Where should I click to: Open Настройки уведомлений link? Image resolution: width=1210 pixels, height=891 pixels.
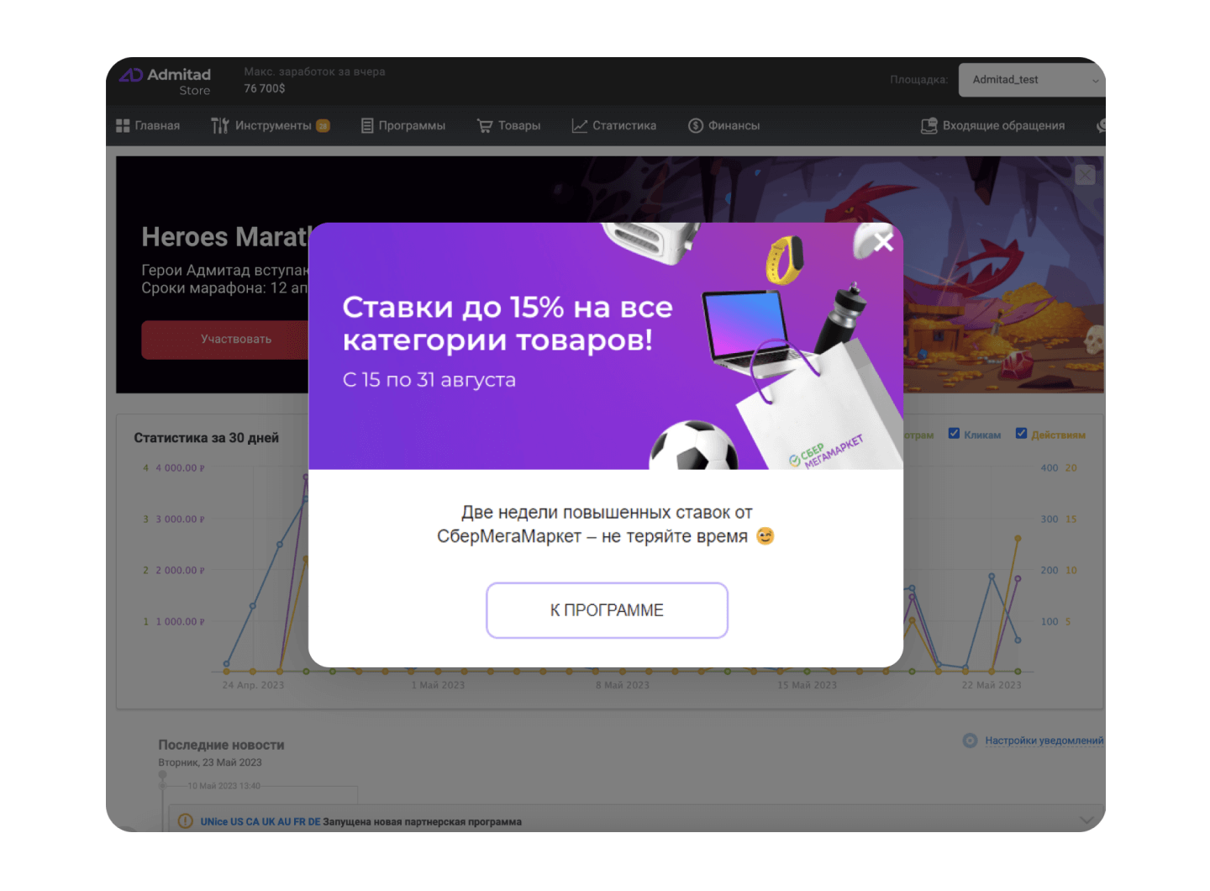[1044, 741]
